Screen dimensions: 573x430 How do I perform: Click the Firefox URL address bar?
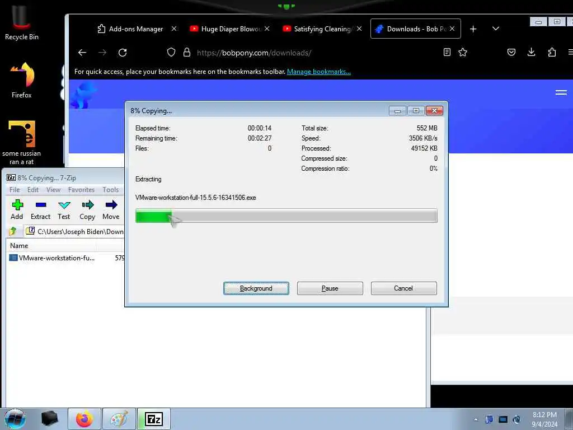[307, 53]
